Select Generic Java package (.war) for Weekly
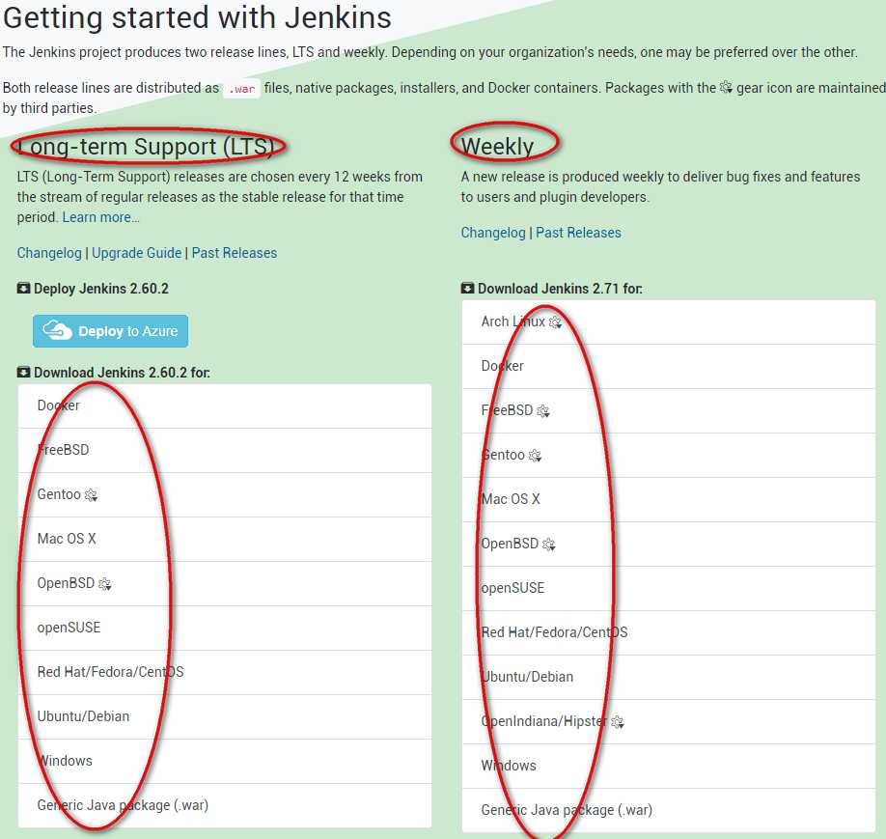 click(669, 810)
